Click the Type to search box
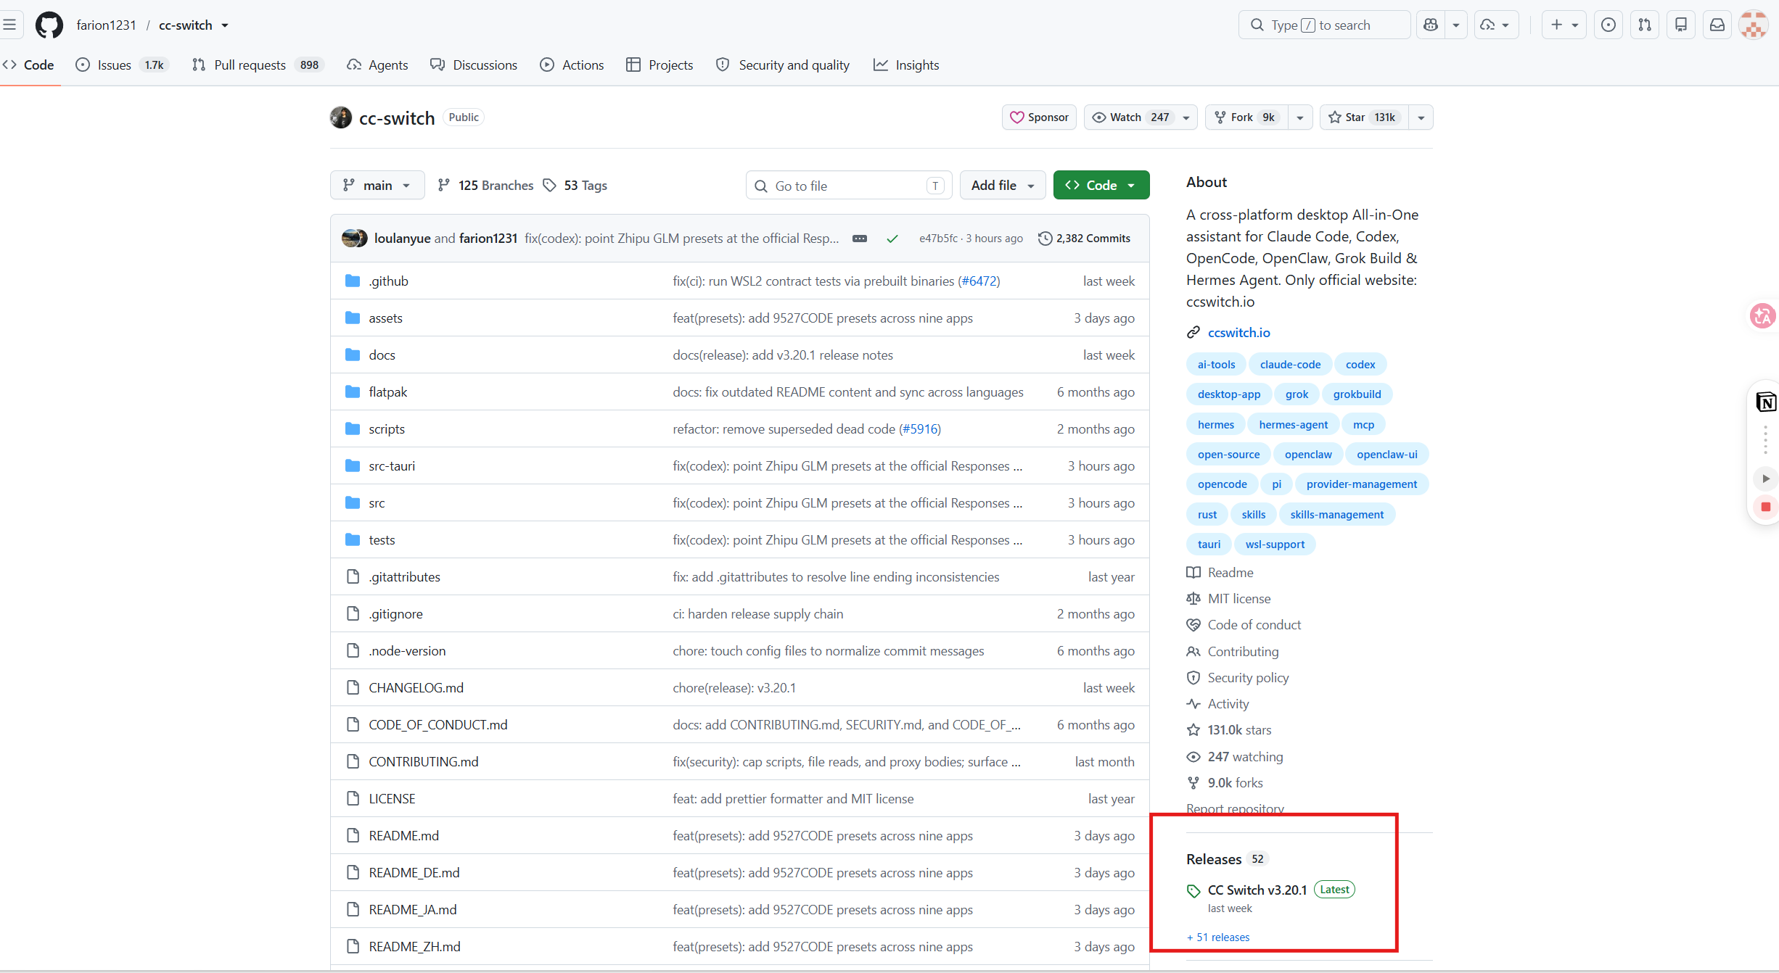Image resolution: width=1779 pixels, height=973 pixels. tap(1324, 25)
